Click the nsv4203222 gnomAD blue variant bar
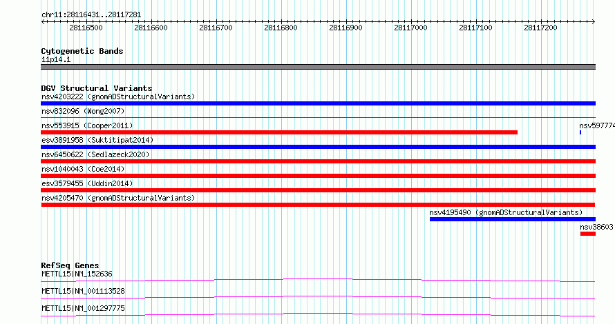 (318, 103)
